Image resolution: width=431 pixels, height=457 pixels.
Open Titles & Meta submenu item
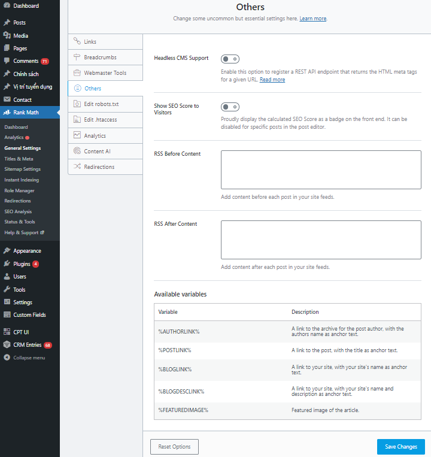point(19,159)
